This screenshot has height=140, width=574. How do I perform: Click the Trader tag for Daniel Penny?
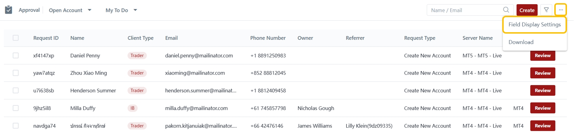pyautogui.click(x=137, y=56)
